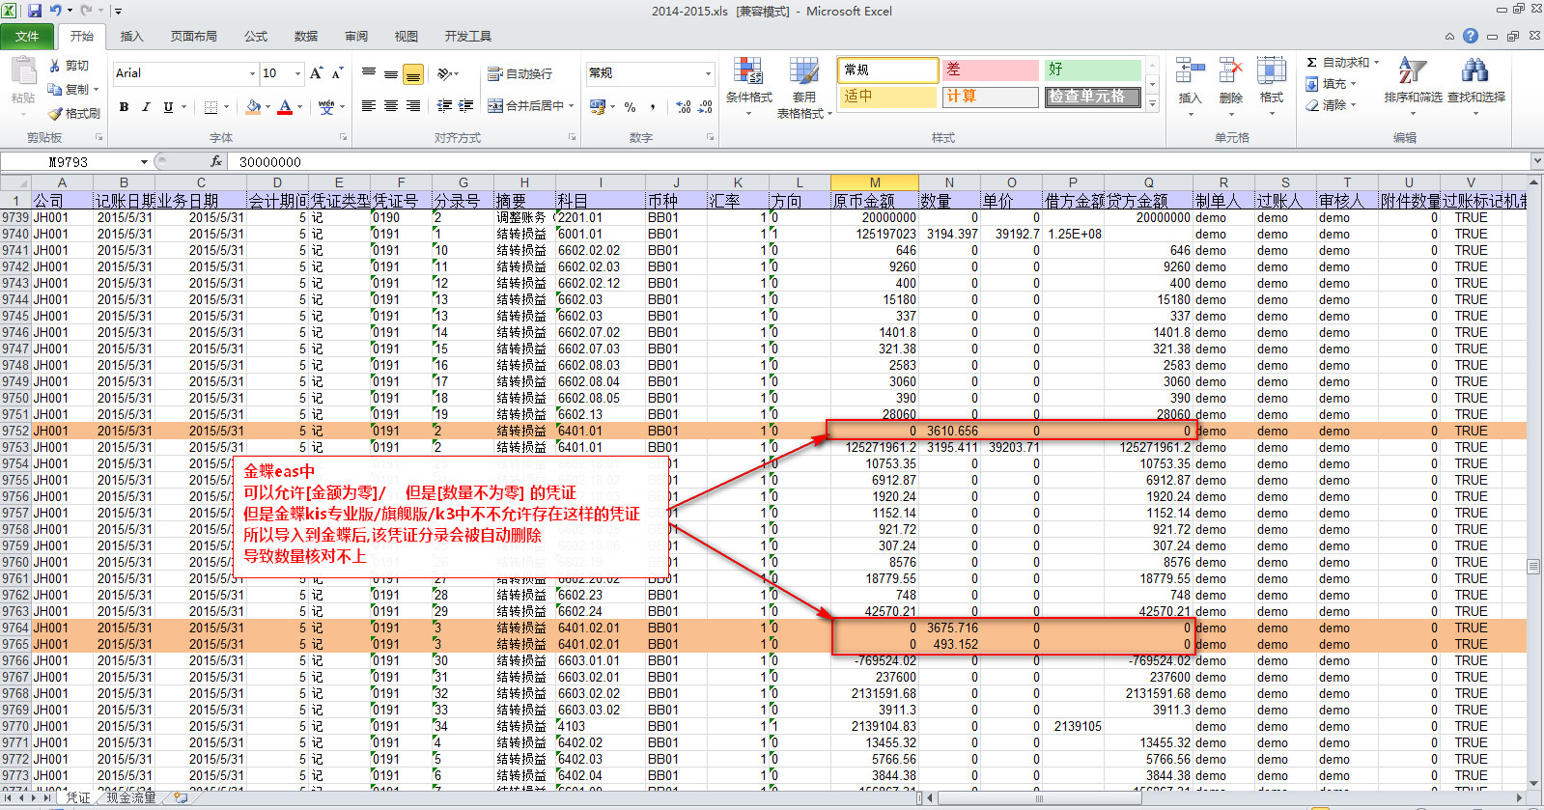Click the Cut (剪切) scissors icon
The height and width of the screenshot is (810, 1544).
(55, 66)
